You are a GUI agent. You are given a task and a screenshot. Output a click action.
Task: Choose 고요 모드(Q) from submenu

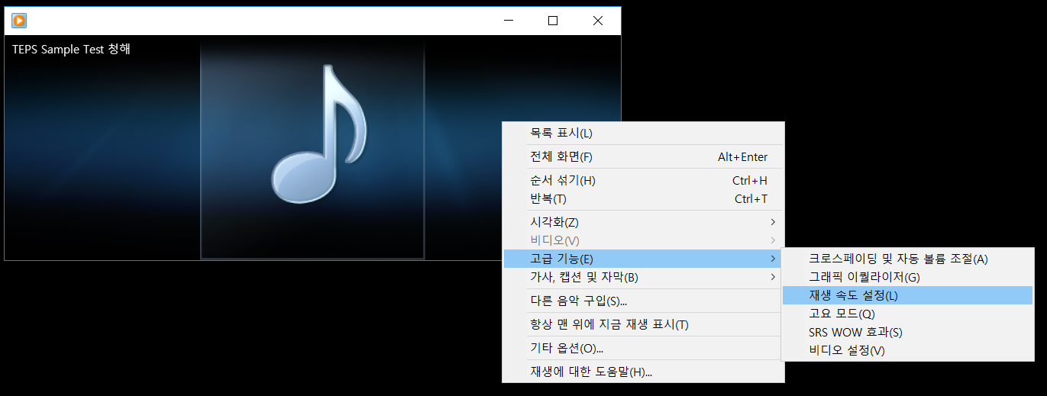coord(907,314)
